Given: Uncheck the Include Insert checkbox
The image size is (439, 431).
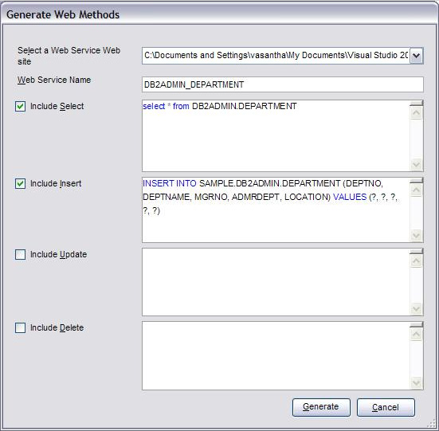Looking at the screenshot, I should click(20, 183).
